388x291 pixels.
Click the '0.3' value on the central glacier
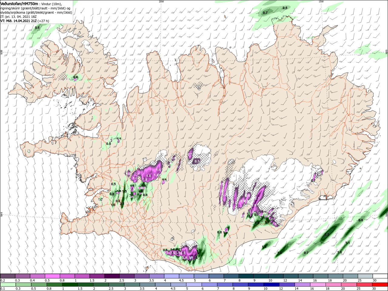pyautogui.click(x=197, y=161)
